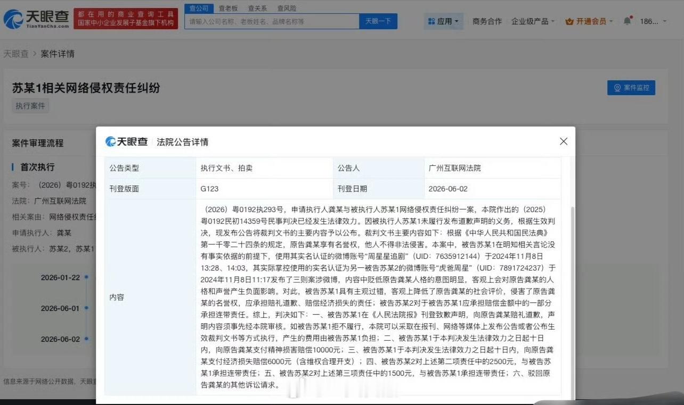Screen dimensions: 684x405
Task: Click the crown icon beside 开通会员
Action: click(x=569, y=21)
